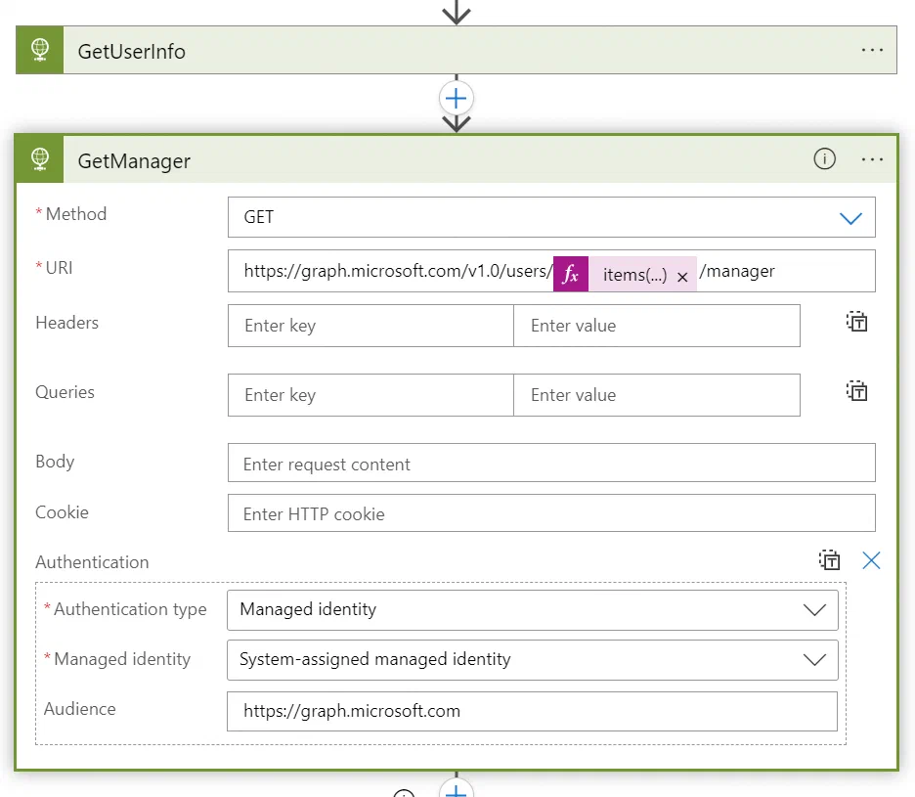
Task: Click the https://graph.microsoft.com/v1.0/users/ URI text
Action: click(398, 271)
